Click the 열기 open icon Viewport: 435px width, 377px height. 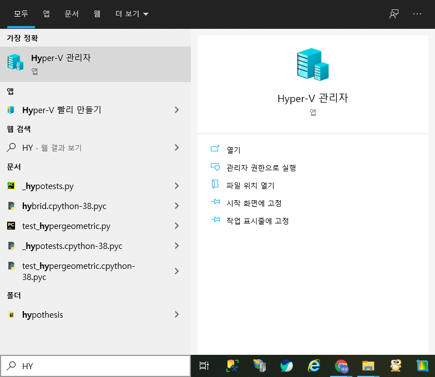[x=215, y=149]
